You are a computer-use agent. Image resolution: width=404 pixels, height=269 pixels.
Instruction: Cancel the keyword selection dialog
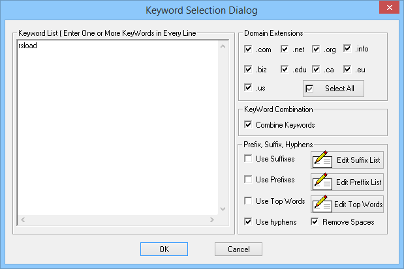(238, 249)
